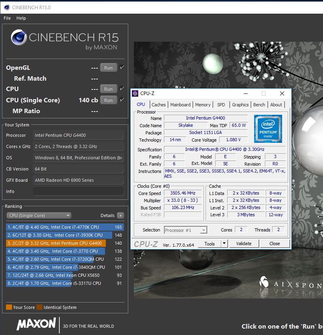Click the Cores x GHz field

point(78,146)
